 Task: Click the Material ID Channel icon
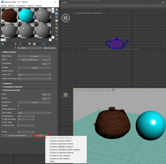34,44
